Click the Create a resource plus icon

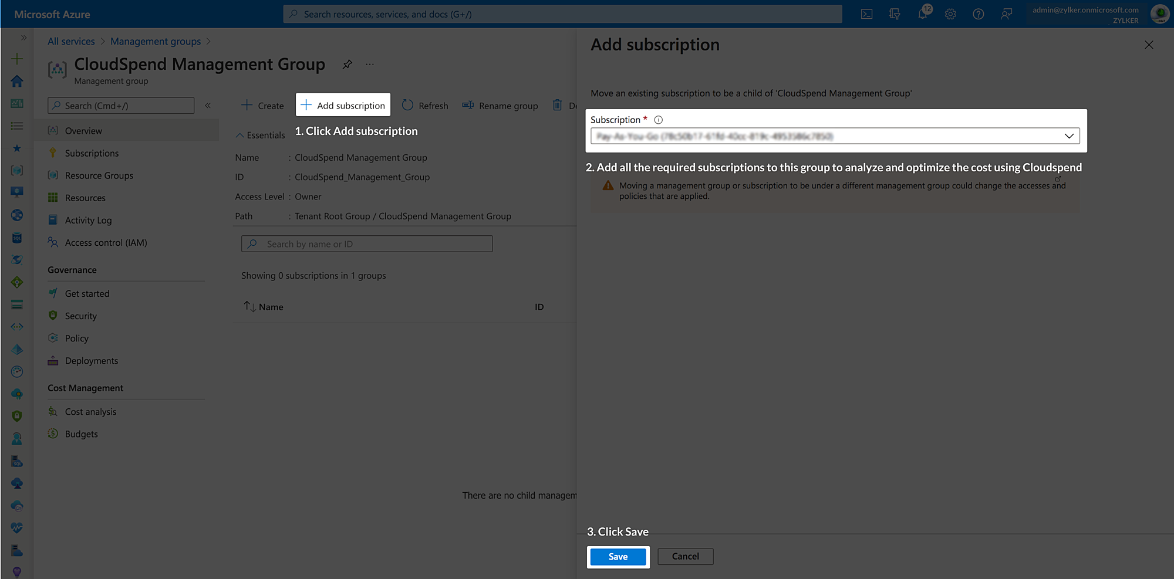tap(17, 59)
